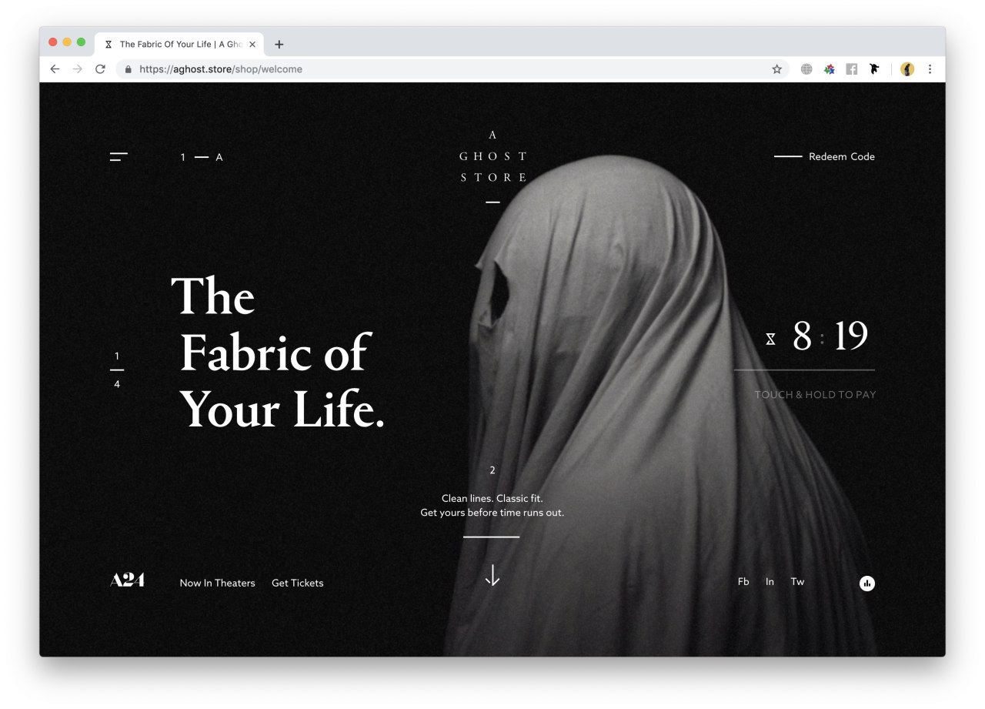The height and width of the screenshot is (709, 985).
Task: Click the 8:19 countdown timer
Action: point(830,336)
